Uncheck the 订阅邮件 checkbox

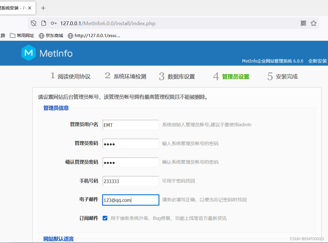click(105, 218)
